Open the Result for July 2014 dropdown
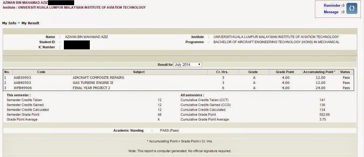 (188, 65)
